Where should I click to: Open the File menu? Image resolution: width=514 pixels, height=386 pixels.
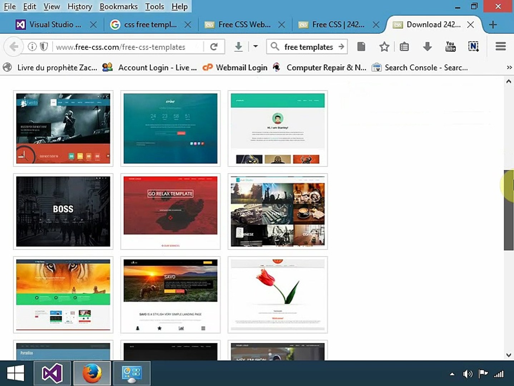click(10, 6)
